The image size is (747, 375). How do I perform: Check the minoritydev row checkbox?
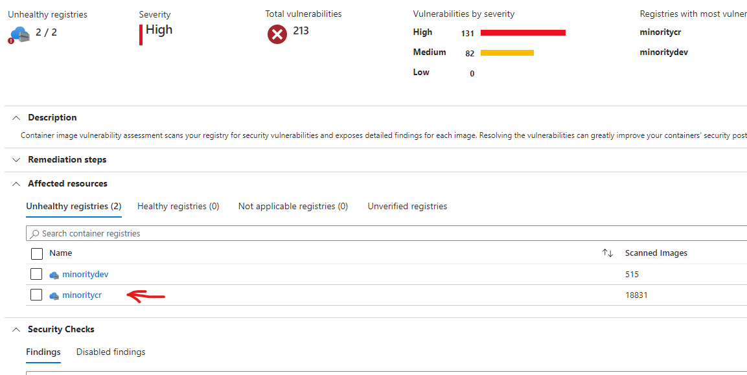tap(37, 275)
